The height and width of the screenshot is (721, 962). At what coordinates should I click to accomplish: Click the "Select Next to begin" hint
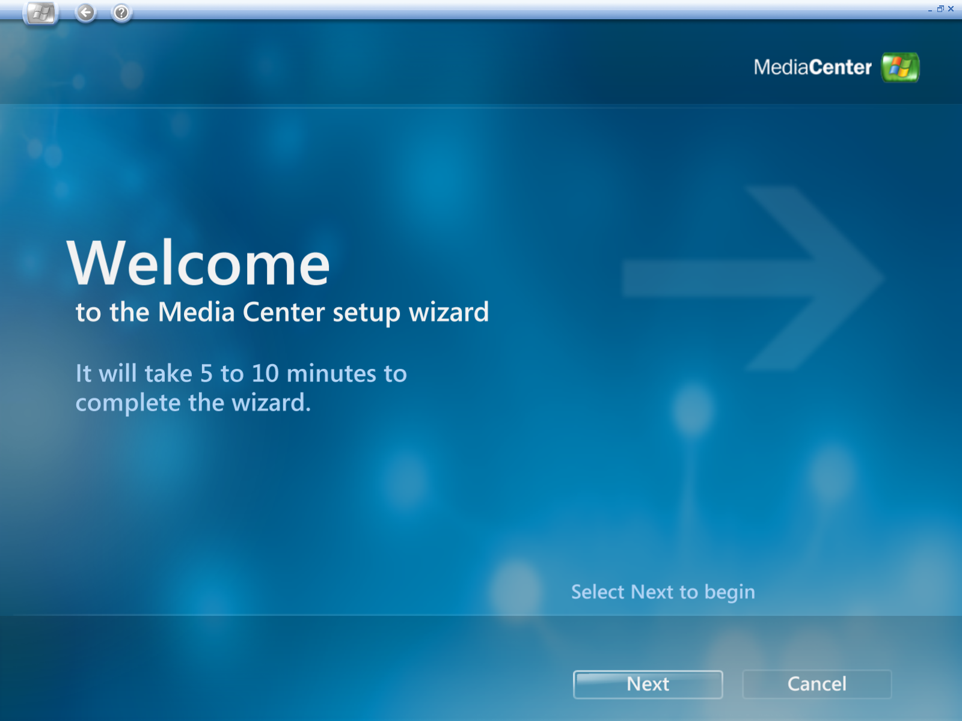tap(663, 592)
